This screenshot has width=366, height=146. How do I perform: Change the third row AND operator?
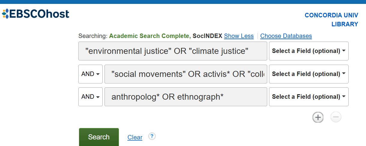click(x=90, y=97)
